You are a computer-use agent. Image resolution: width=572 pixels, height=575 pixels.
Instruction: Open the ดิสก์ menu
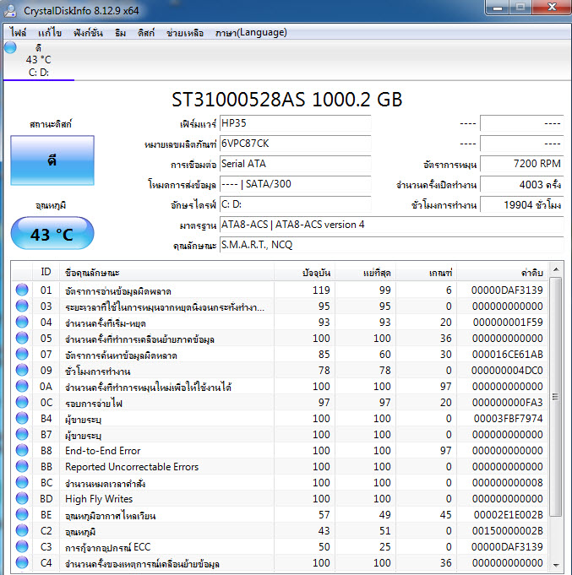(x=145, y=33)
